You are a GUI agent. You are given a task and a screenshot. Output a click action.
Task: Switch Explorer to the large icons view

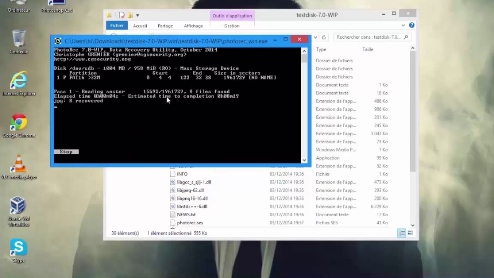coord(410,233)
